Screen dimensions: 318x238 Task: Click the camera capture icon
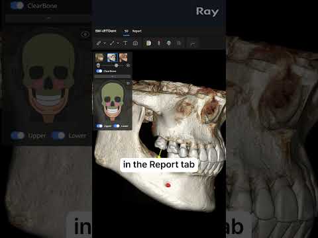[135, 43]
